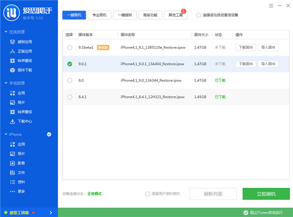Image resolution: width=293 pixels, height=217 pixels.
Task: Enable 保留用户资料刷机 option
Action: (147, 194)
